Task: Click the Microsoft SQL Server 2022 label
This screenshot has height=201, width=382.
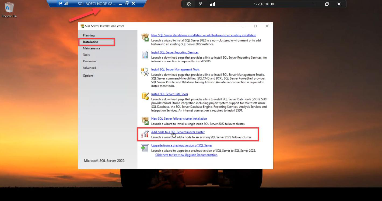Action: (104, 161)
